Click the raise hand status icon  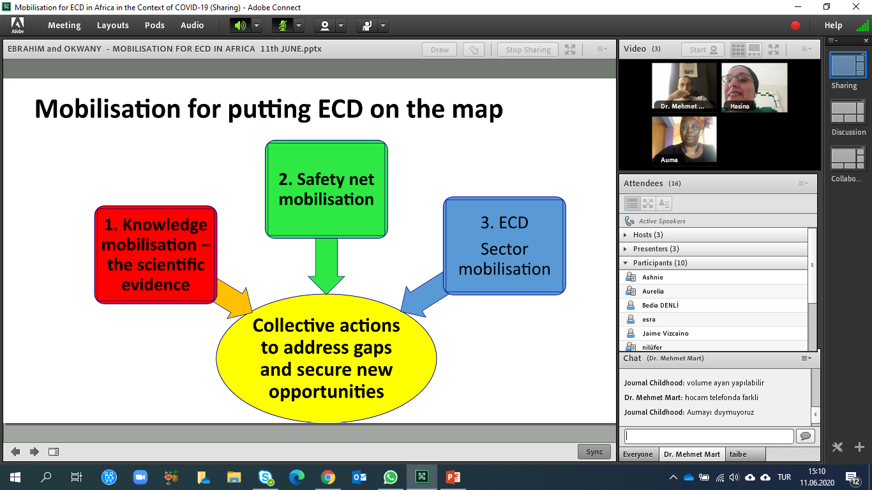tap(367, 26)
